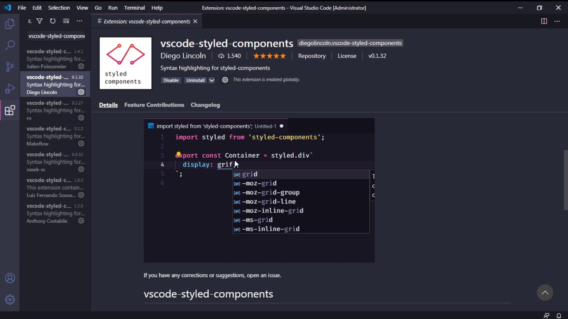Click the vertical scrollbar of details page
Image resolution: width=568 pixels, height=319 pixels.
pyautogui.click(x=565, y=180)
